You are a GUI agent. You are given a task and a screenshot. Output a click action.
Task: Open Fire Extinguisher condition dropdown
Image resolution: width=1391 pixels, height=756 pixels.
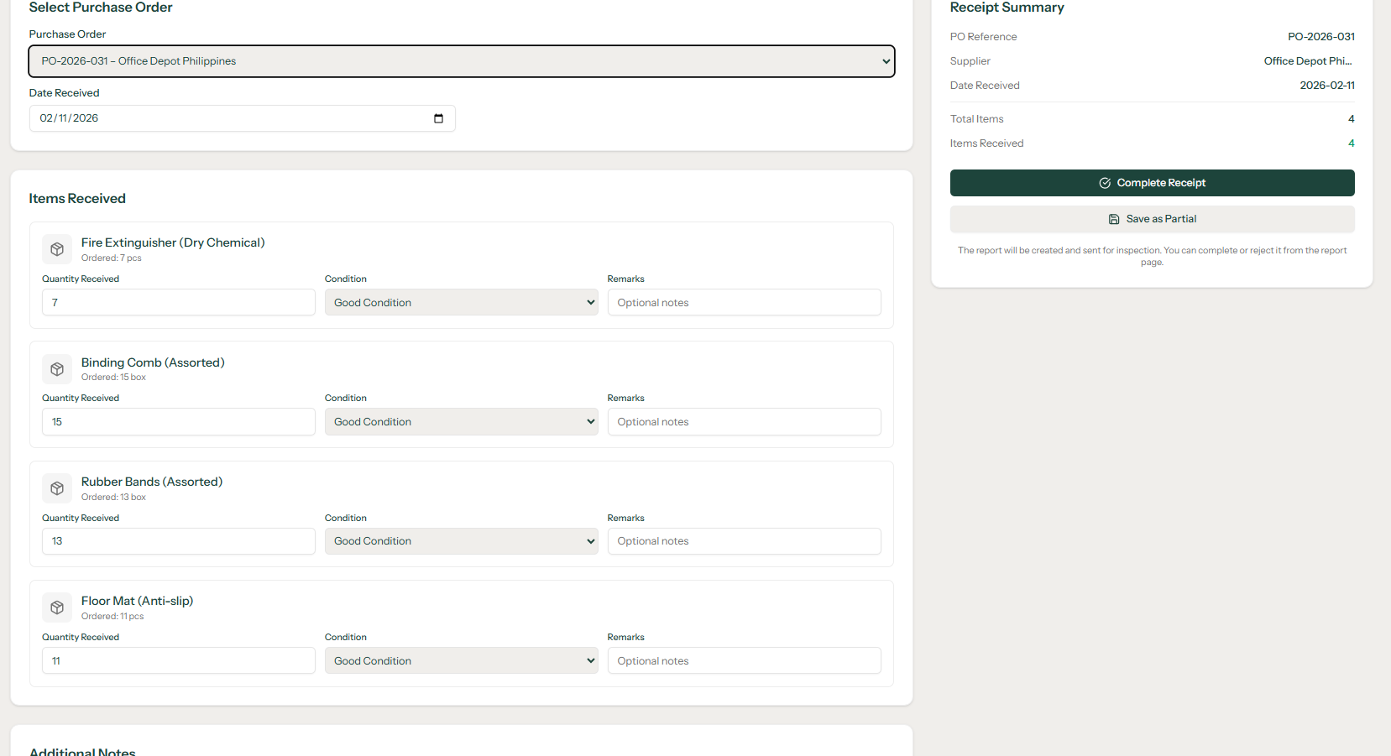click(462, 302)
